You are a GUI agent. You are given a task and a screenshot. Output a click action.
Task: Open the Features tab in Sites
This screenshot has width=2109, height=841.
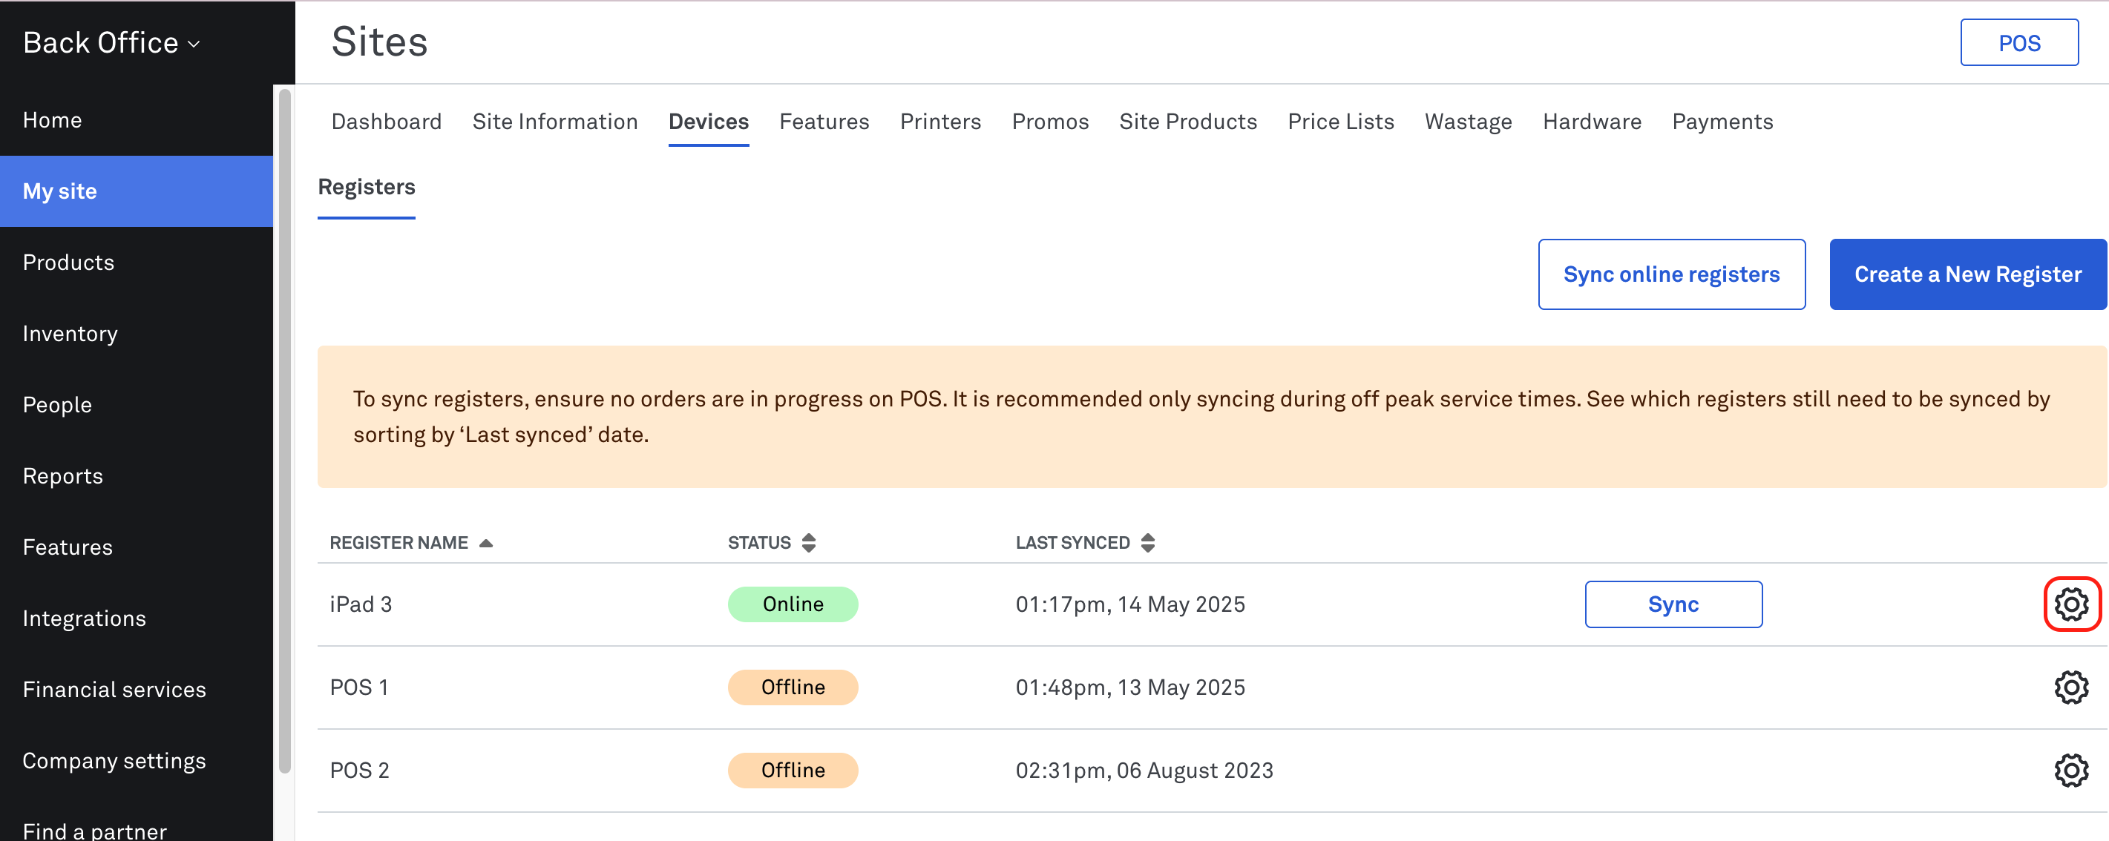[x=824, y=121]
